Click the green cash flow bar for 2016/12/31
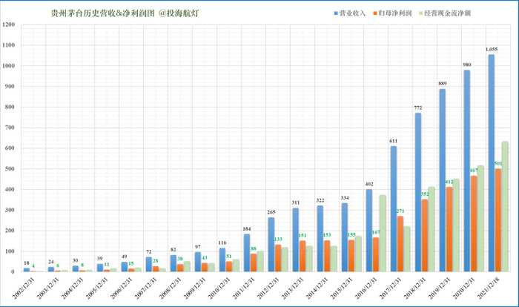This screenshot has width=519, height=307. 383,234
